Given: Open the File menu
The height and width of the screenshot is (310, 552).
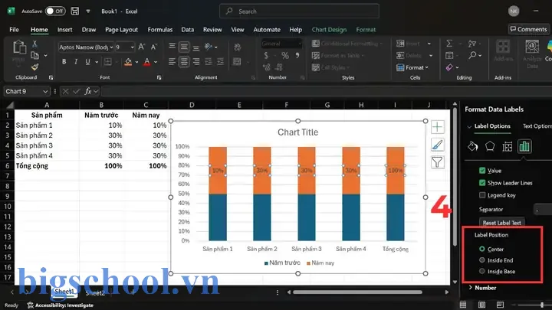Looking at the screenshot, I should pyautogui.click(x=14, y=30).
